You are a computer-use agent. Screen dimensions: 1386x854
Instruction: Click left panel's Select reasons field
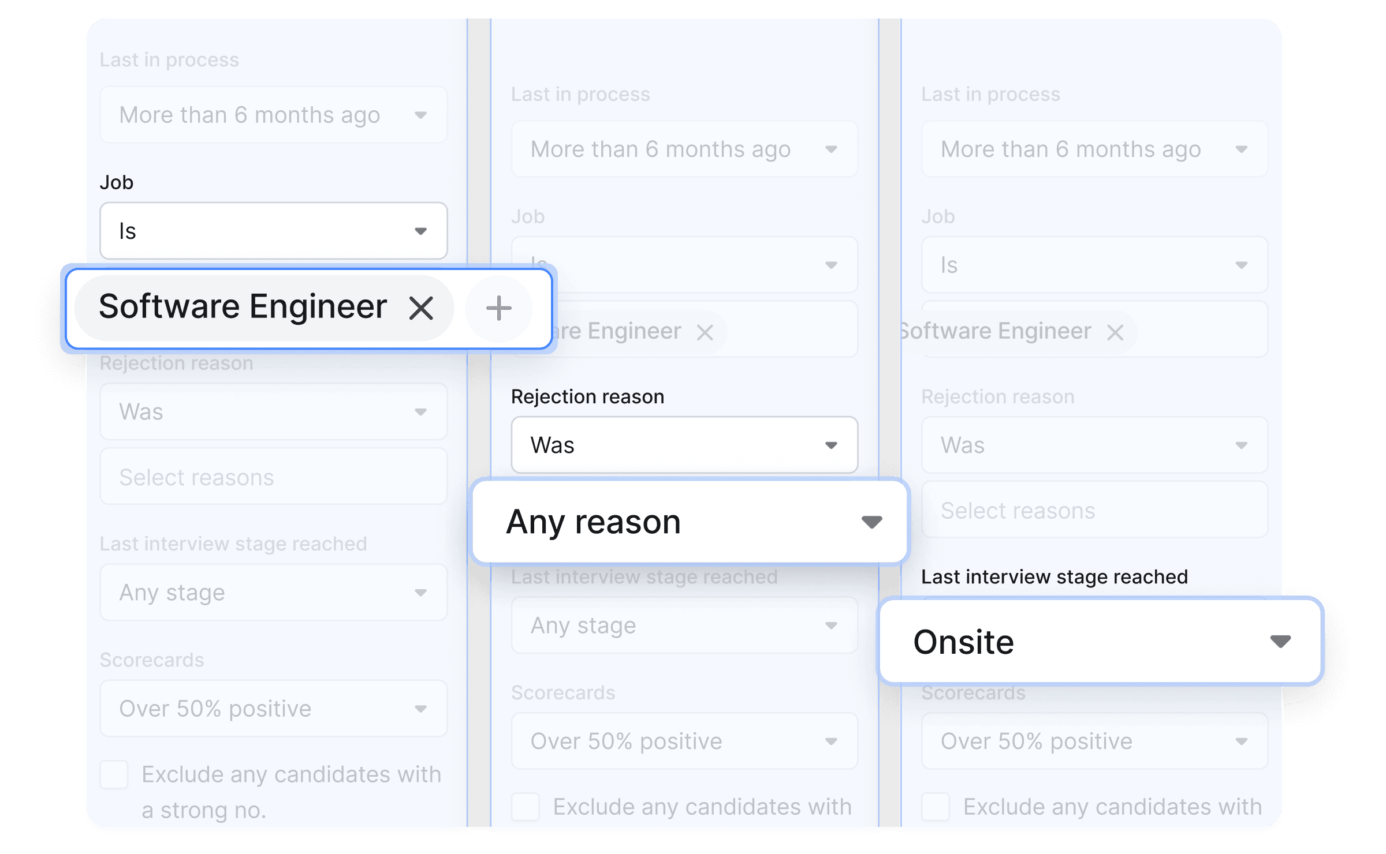(x=273, y=477)
